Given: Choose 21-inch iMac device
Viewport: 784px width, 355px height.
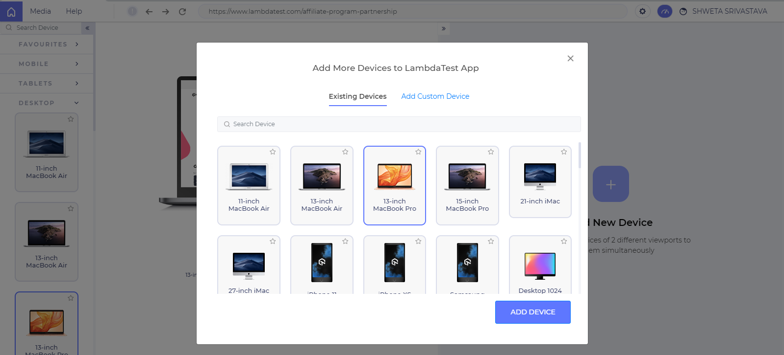Looking at the screenshot, I should point(540,182).
